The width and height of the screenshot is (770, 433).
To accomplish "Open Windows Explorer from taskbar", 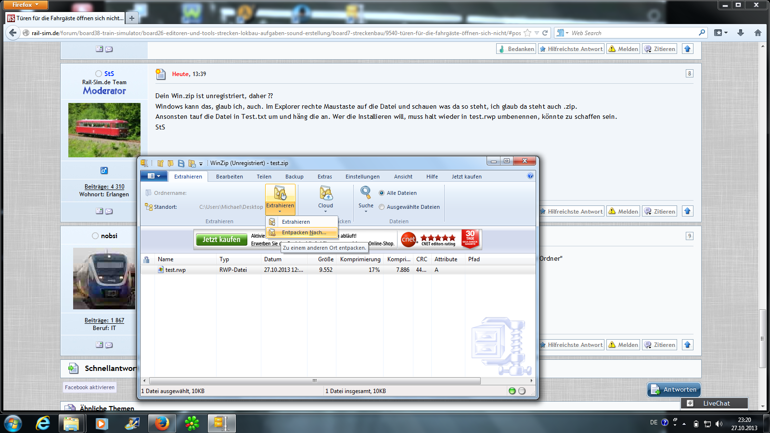I will point(71,423).
